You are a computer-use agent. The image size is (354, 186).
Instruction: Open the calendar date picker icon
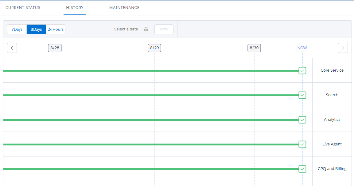pyautogui.click(x=146, y=29)
